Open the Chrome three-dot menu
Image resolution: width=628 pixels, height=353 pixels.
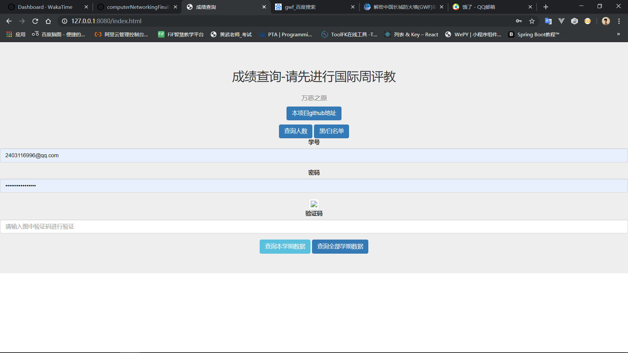(619, 21)
